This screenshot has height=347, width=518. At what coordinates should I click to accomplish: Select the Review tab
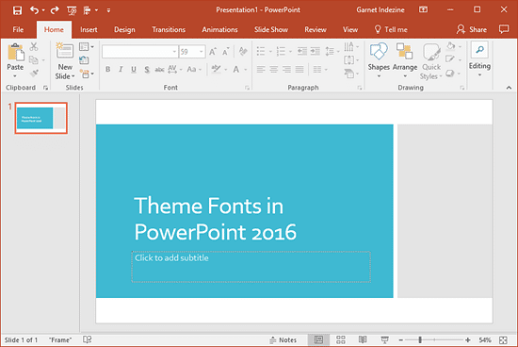316,30
